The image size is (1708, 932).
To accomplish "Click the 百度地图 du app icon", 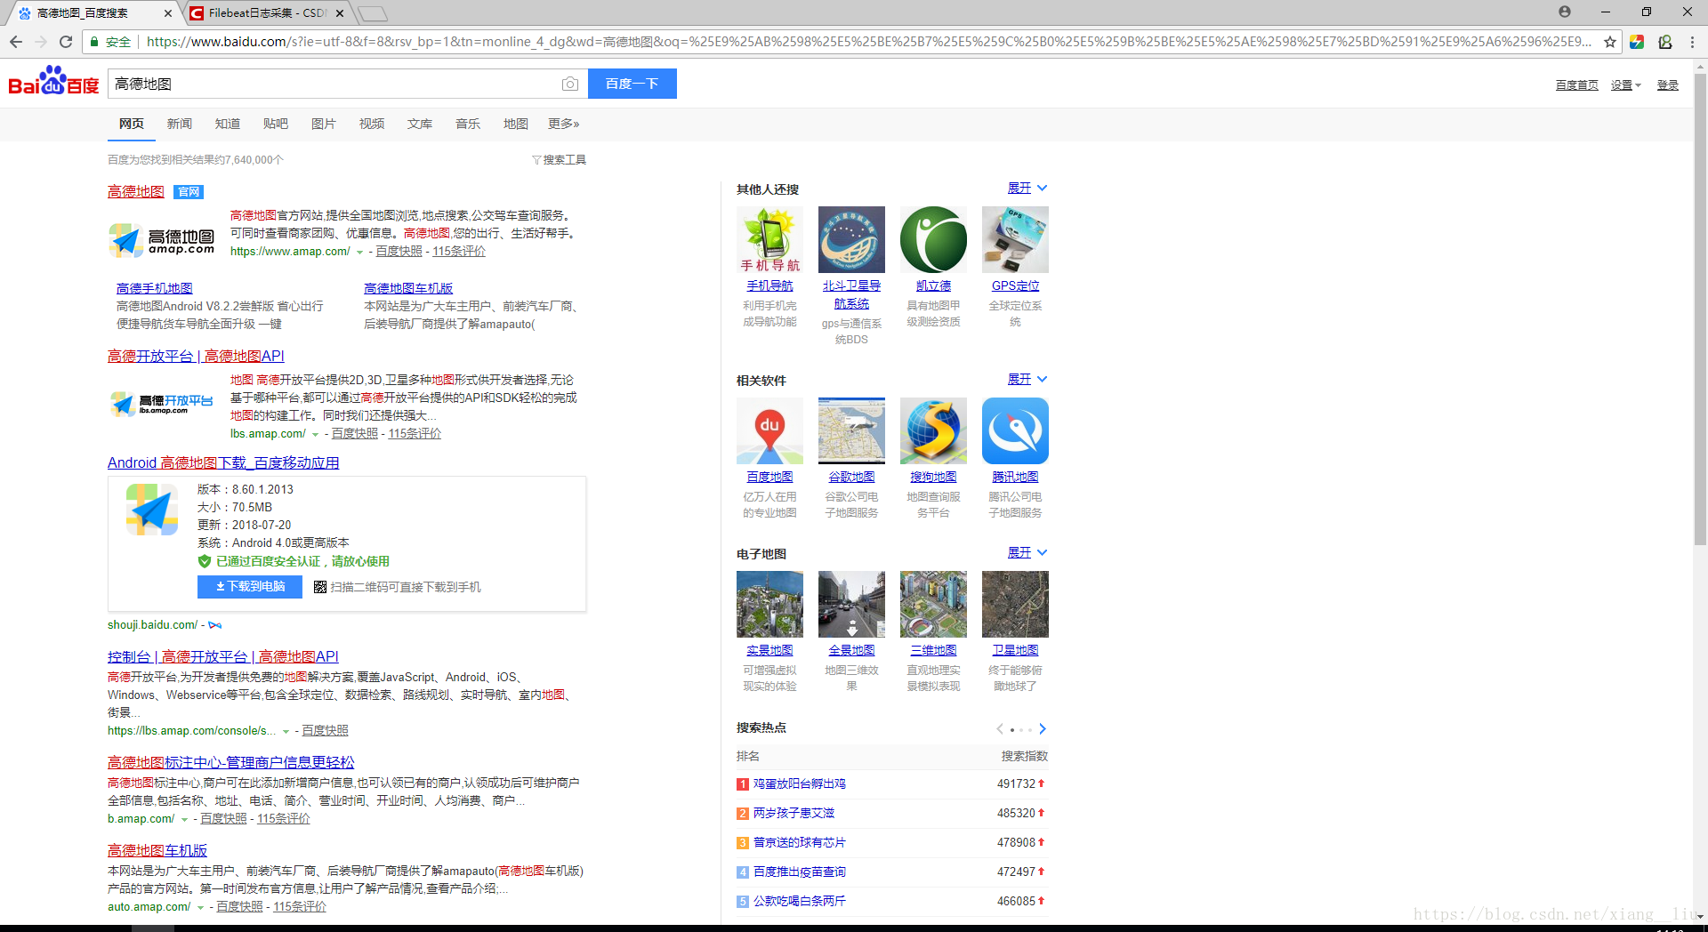I will click(x=769, y=430).
